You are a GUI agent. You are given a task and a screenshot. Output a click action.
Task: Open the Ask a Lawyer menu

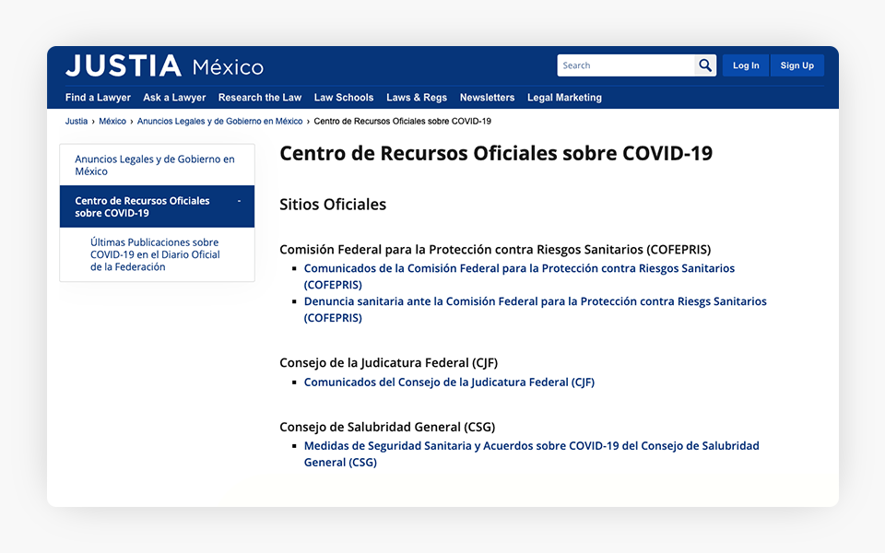(174, 98)
